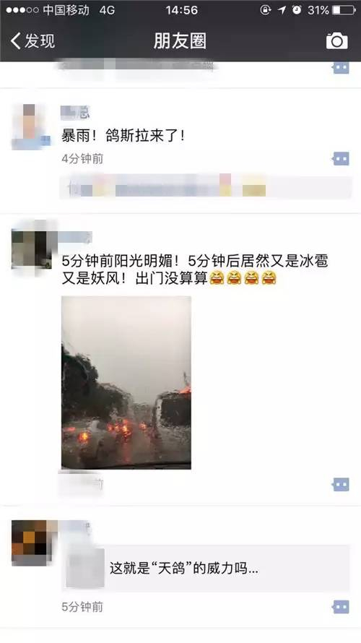
Task: Tap shared link thumbnail in 天鸽 post
Action: [x=85, y=569]
